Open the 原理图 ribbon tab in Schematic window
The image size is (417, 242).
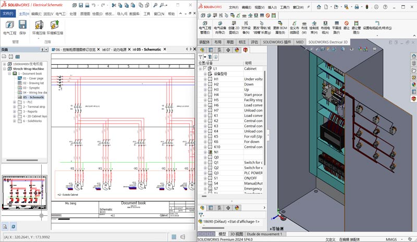click(x=85, y=14)
